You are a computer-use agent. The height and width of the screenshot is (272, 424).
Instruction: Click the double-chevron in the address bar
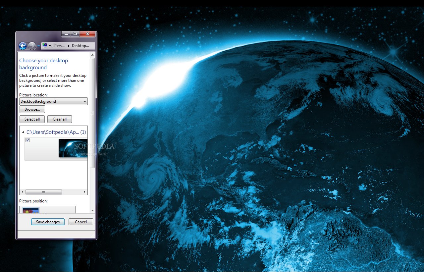click(50, 46)
